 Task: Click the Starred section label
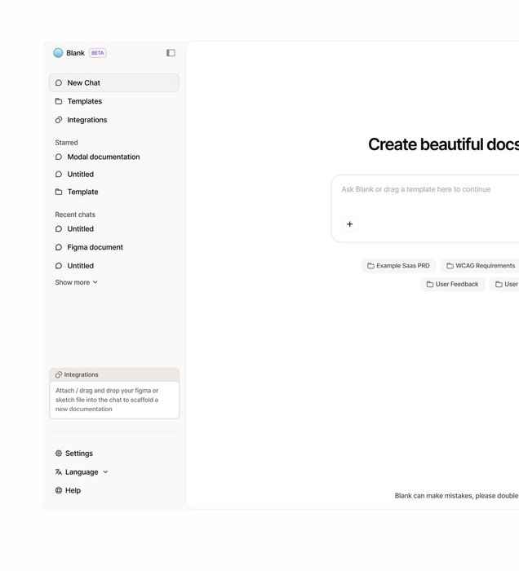coord(66,143)
